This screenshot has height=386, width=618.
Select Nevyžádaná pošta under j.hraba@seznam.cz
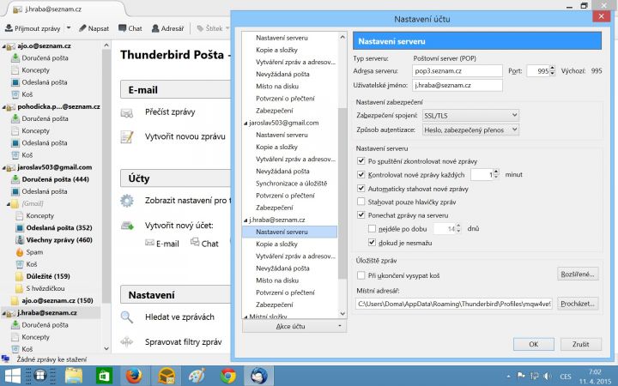(x=282, y=268)
